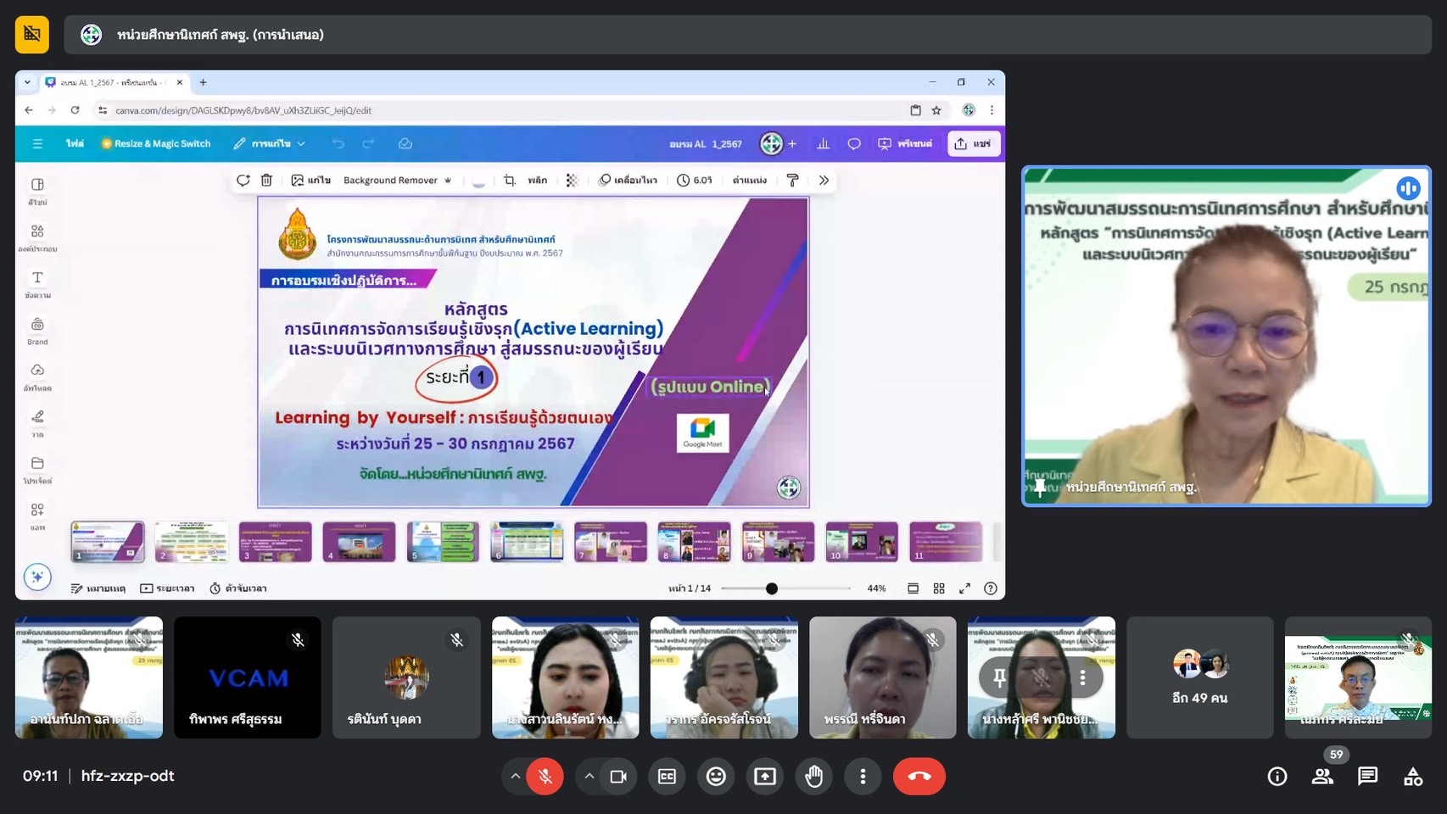Click the transparency checkerboard icon

[x=572, y=181]
